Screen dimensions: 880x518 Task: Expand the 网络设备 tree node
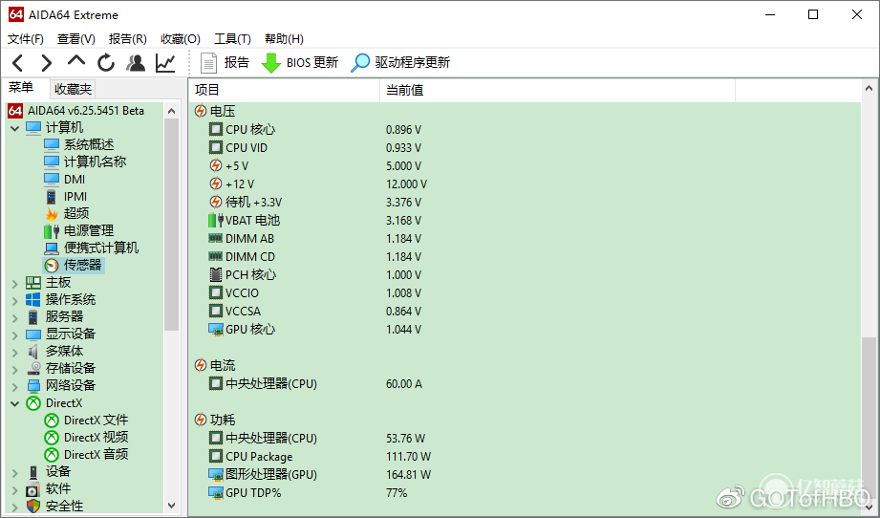click(15, 387)
